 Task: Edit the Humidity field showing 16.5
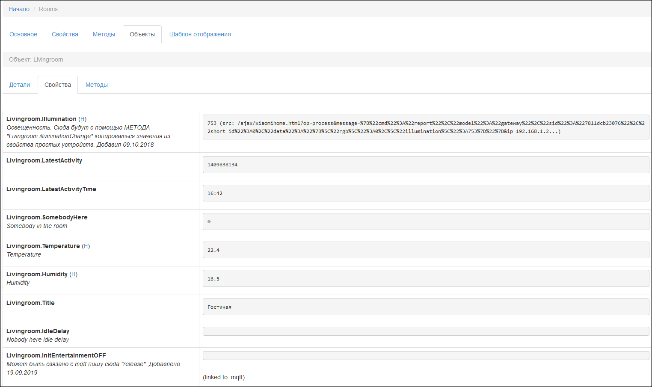pos(426,279)
